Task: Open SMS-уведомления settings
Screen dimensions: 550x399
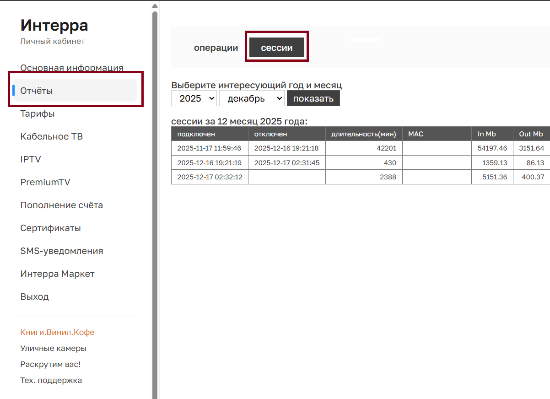Action: point(61,251)
